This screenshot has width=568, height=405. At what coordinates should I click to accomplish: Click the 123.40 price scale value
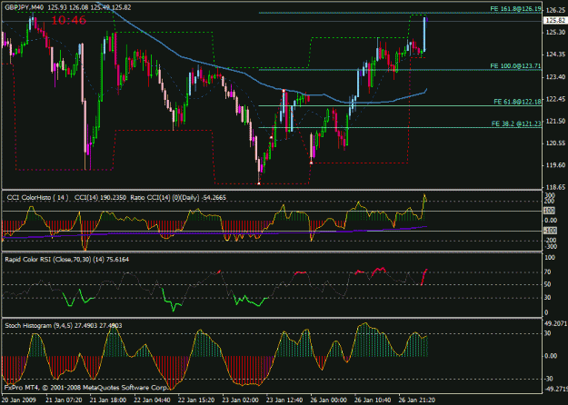pyautogui.click(x=555, y=76)
